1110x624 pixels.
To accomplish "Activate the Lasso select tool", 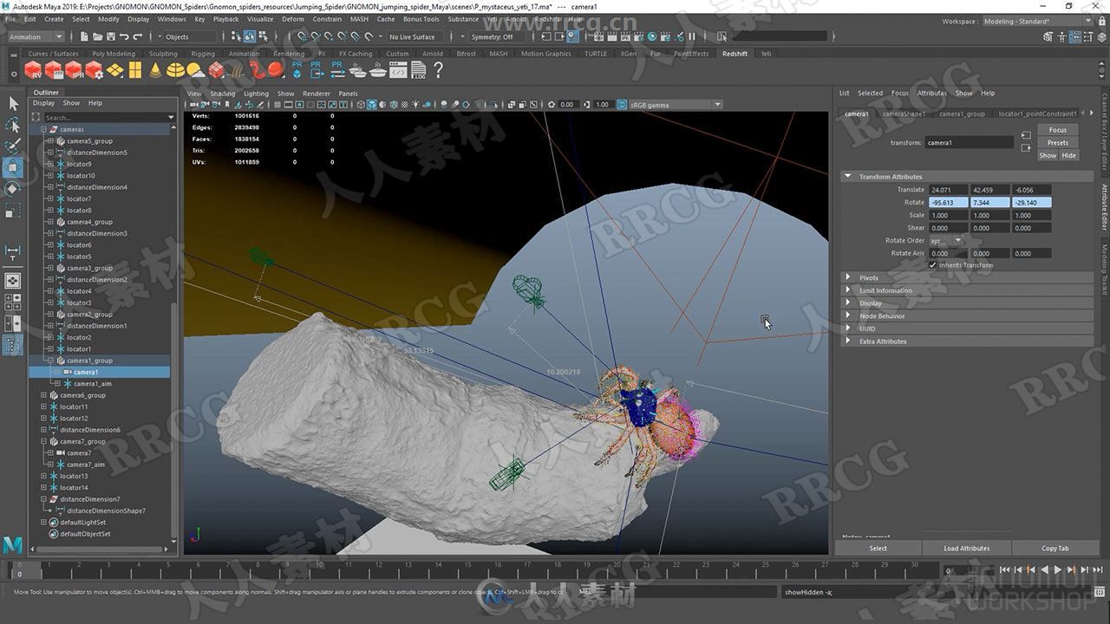I will tap(13, 125).
